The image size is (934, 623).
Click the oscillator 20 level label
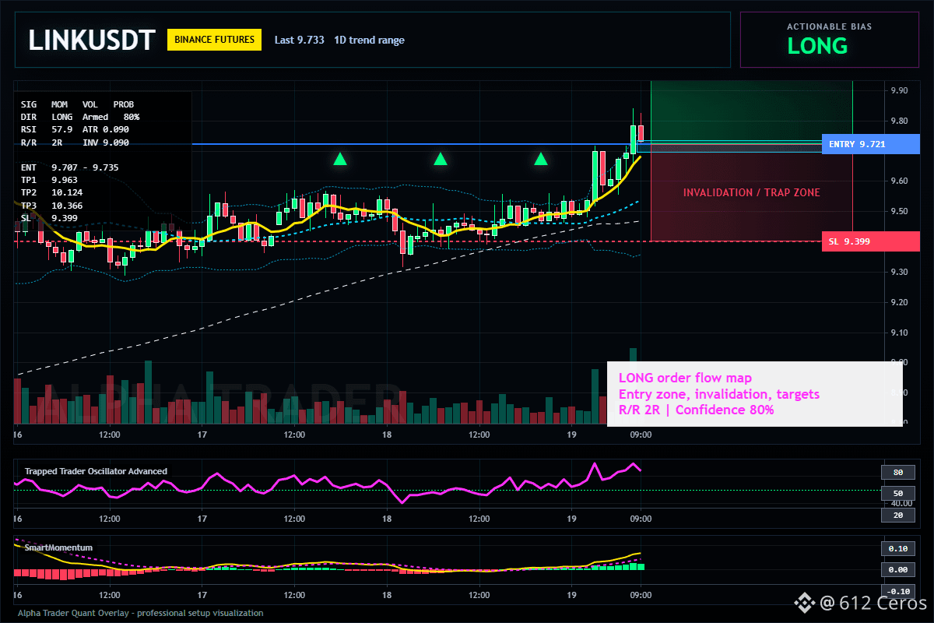click(x=897, y=516)
